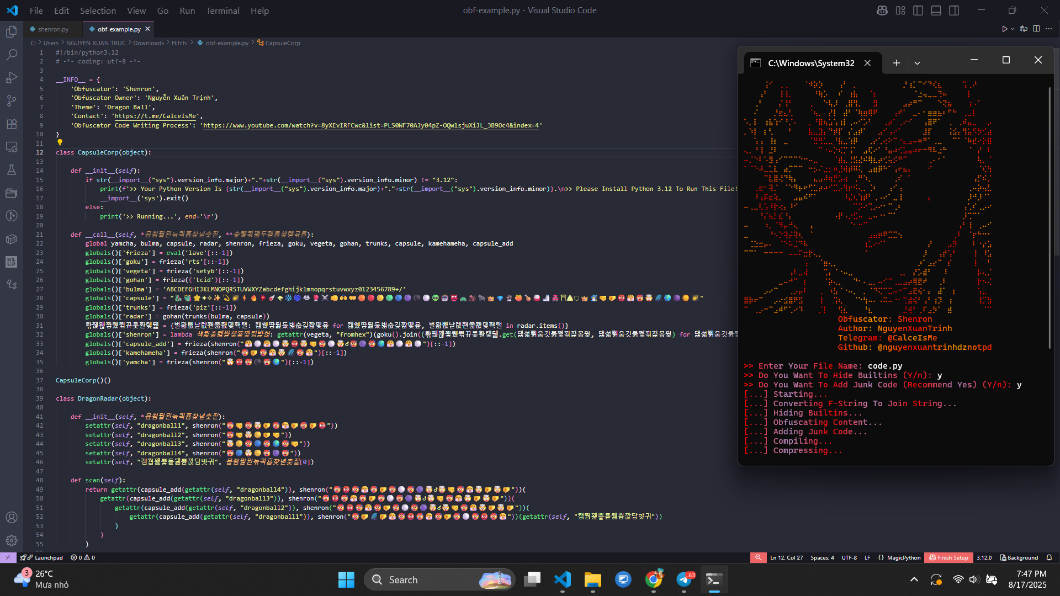
Task: Switch to the shenron.py tab
Action: pyautogui.click(x=53, y=29)
